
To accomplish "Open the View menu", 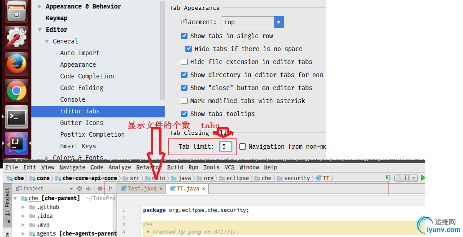I will point(48,168).
